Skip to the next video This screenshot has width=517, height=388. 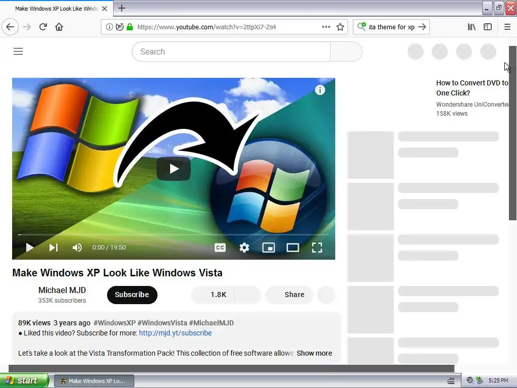point(54,248)
